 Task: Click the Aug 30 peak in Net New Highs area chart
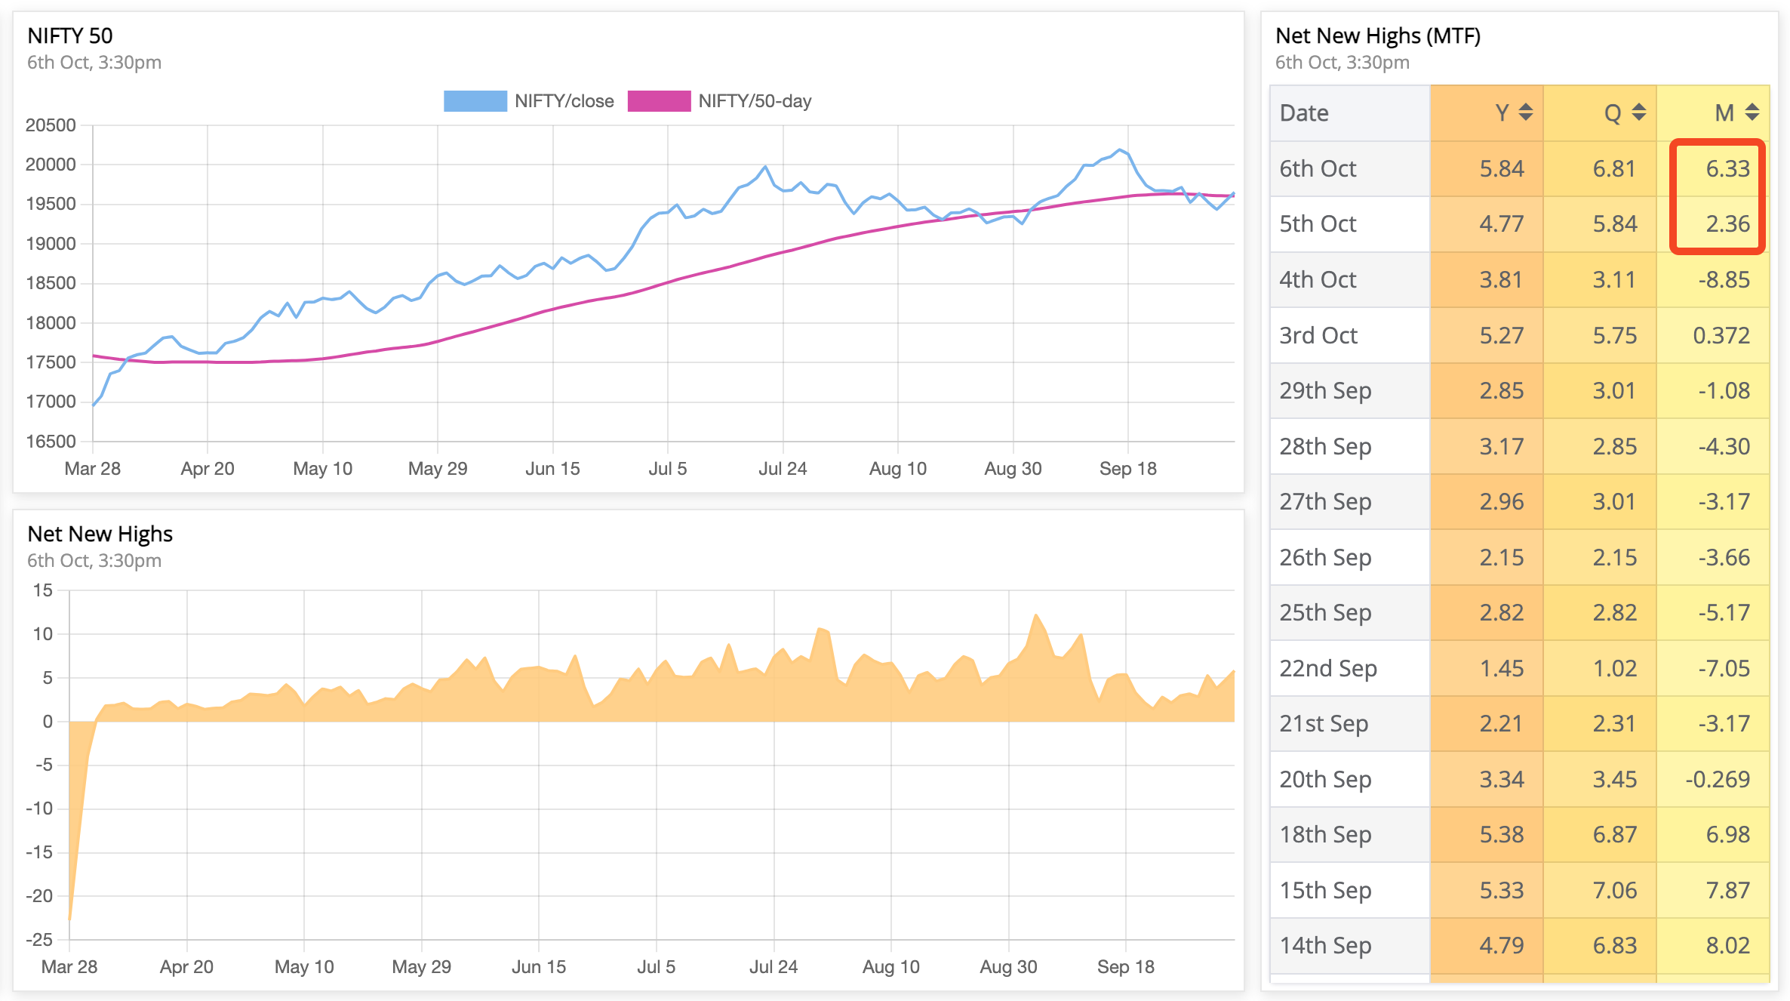point(1035,615)
